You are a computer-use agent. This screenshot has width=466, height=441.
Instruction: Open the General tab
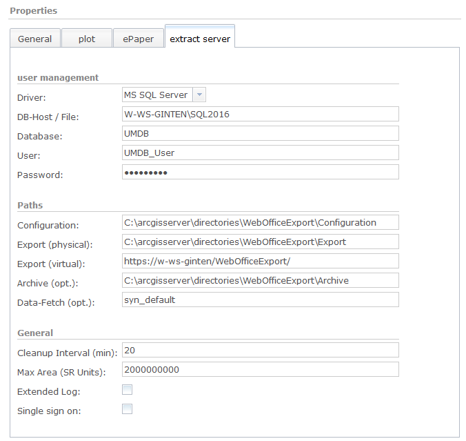tap(34, 39)
